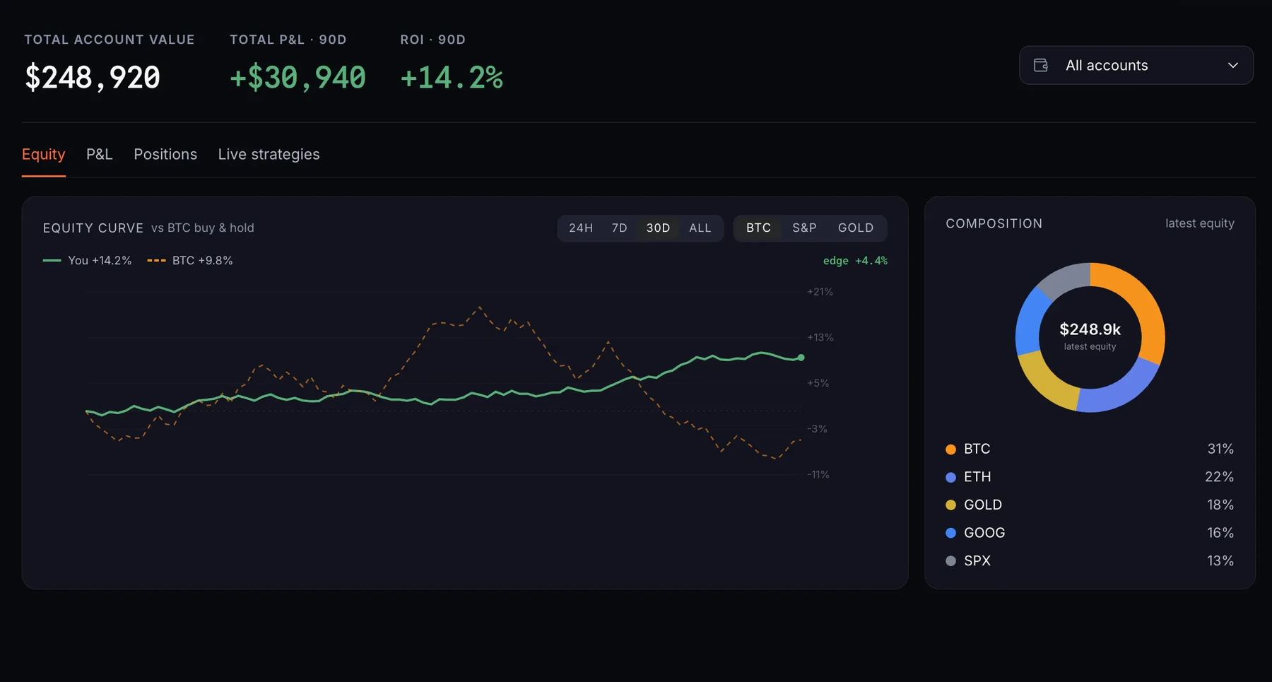Click the green endpoint marker on equity curve
Screen dimensions: 1272x682
pyautogui.click(x=801, y=358)
